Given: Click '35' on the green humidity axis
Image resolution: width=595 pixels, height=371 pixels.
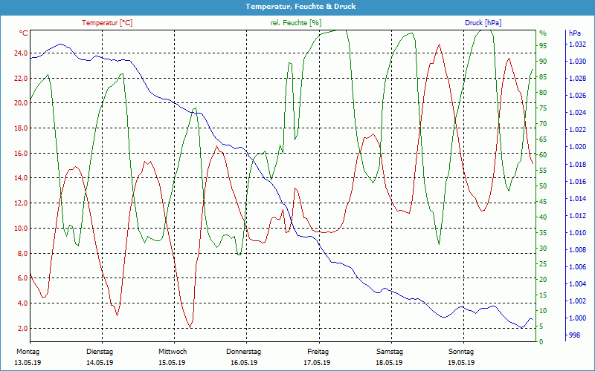Looking at the screenshot, I should 543,233.
